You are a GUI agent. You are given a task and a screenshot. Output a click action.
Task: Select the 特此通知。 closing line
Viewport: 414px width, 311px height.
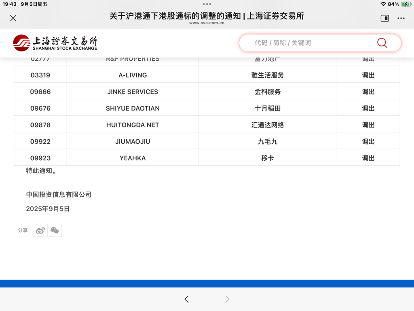click(x=41, y=171)
